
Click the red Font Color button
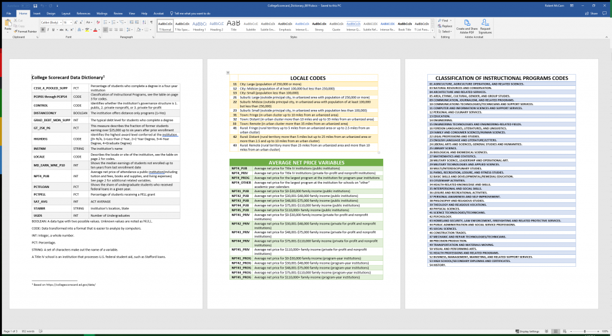point(95,30)
